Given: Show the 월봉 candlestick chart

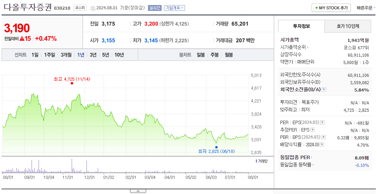Looking at the screenshot, I should (x=229, y=55).
